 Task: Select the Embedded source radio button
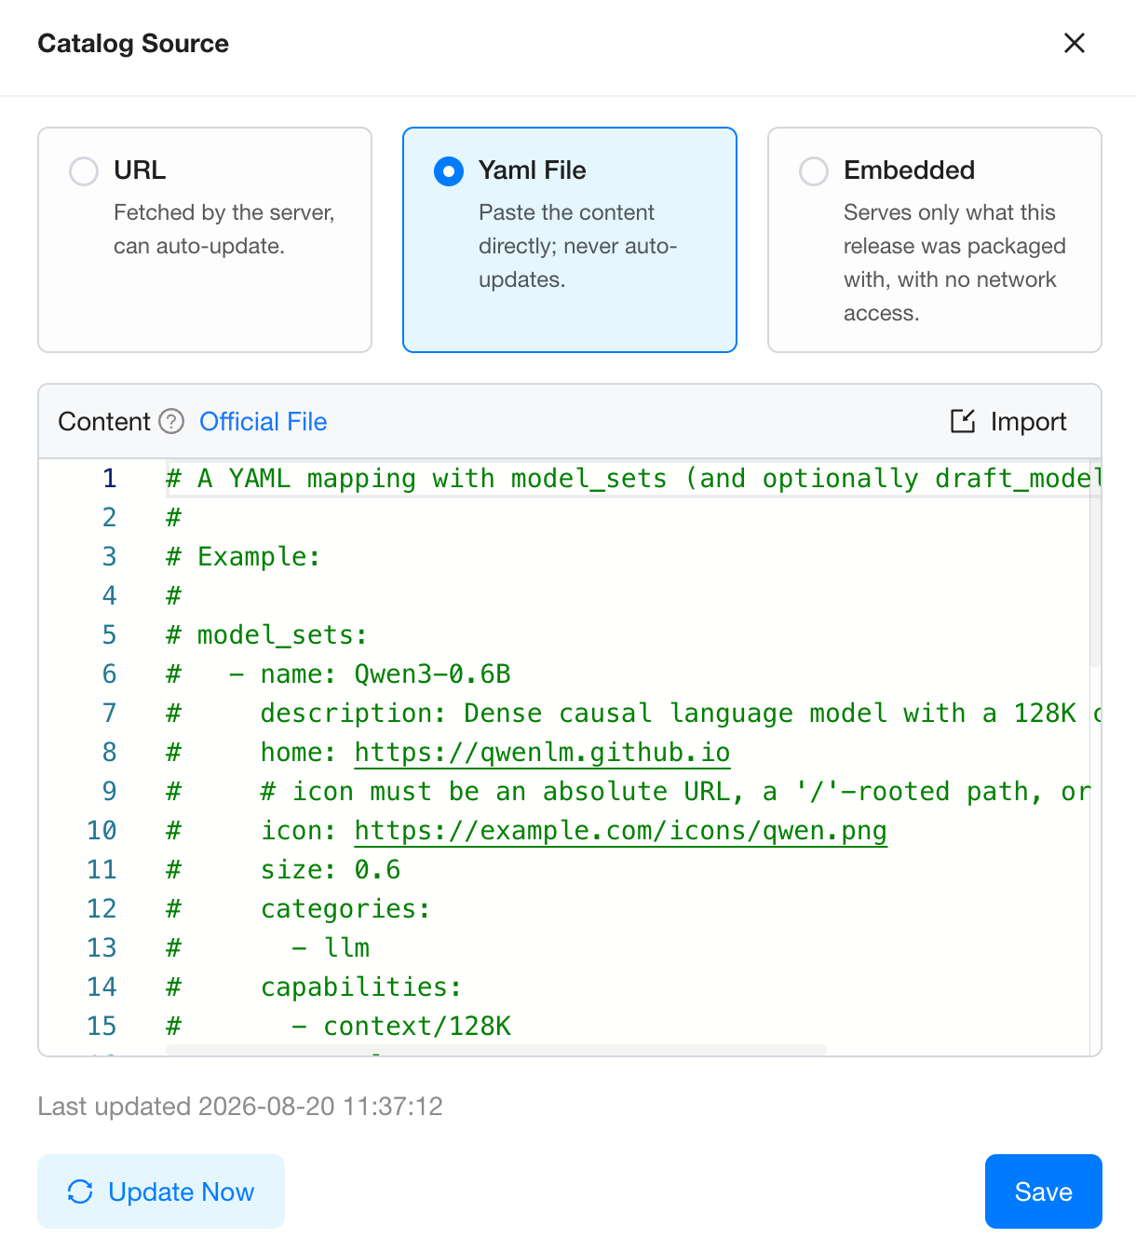tap(814, 171)
